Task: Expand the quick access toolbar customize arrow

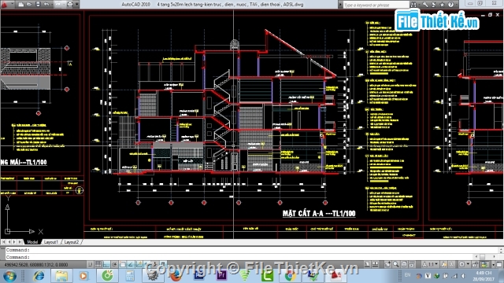Action: point(77,5)
